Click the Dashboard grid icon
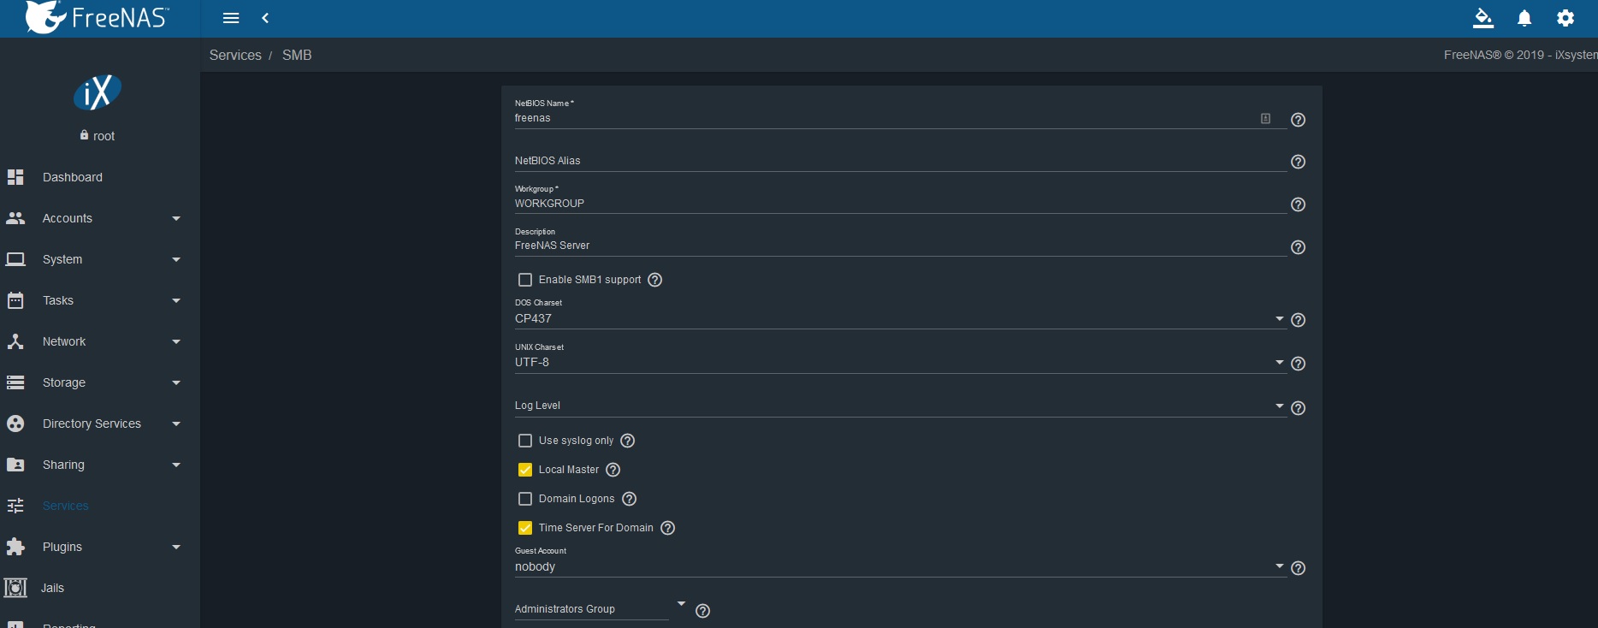The height and width of the screenshot is (628, 1598). (15, 177)
